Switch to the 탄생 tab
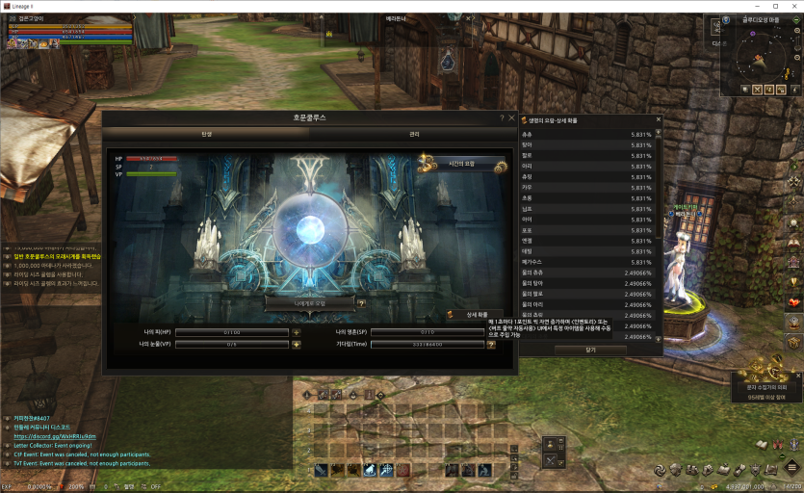Screen dimensions: 804x493 206,134
